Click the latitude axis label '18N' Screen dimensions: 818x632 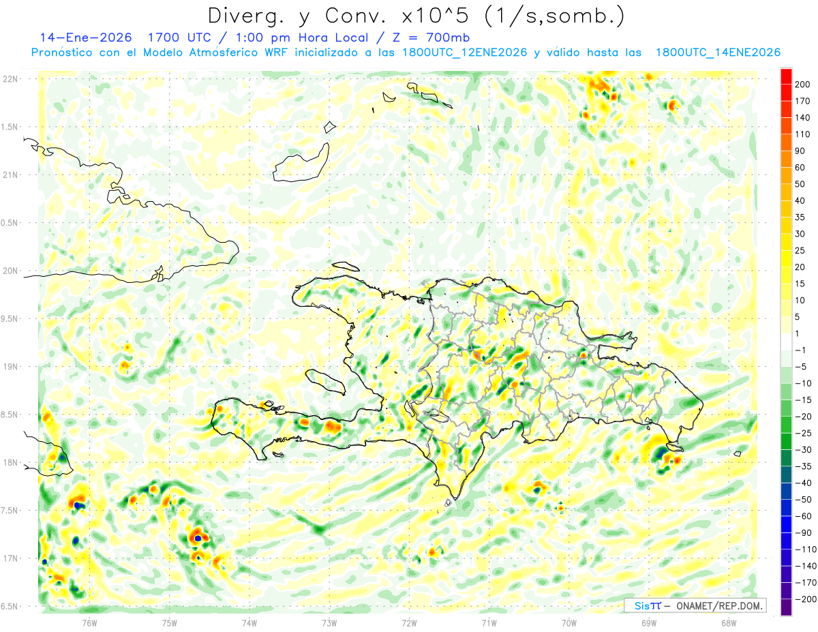(x=10, y=463)
